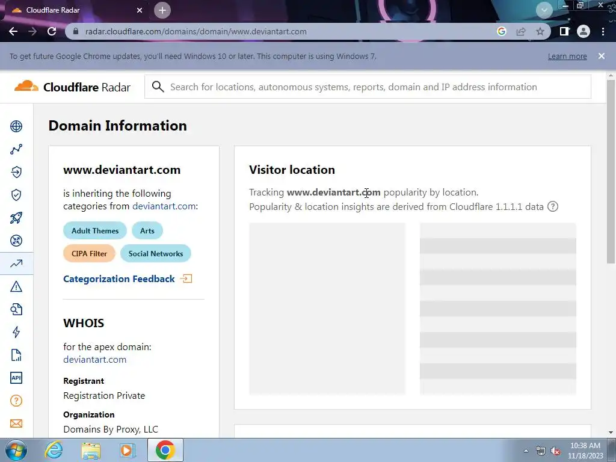
Task: Click the search magnifier icon
Action: [x=158, y=87]
